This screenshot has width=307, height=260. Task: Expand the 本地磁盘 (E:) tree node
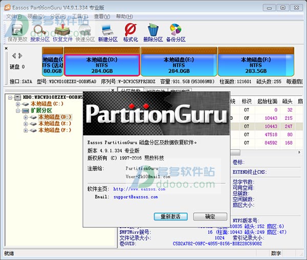pos(26,124)
